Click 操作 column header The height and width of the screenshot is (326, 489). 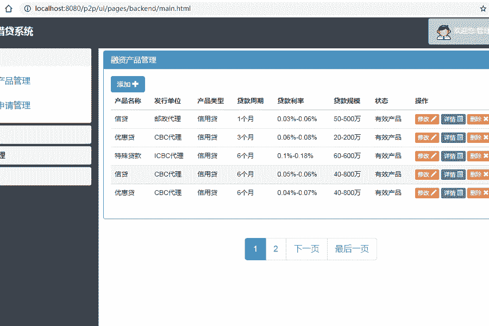(421, 101)
